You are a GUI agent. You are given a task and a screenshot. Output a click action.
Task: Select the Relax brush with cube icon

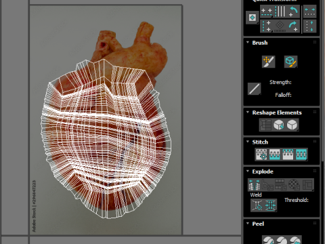click(290, 62)
